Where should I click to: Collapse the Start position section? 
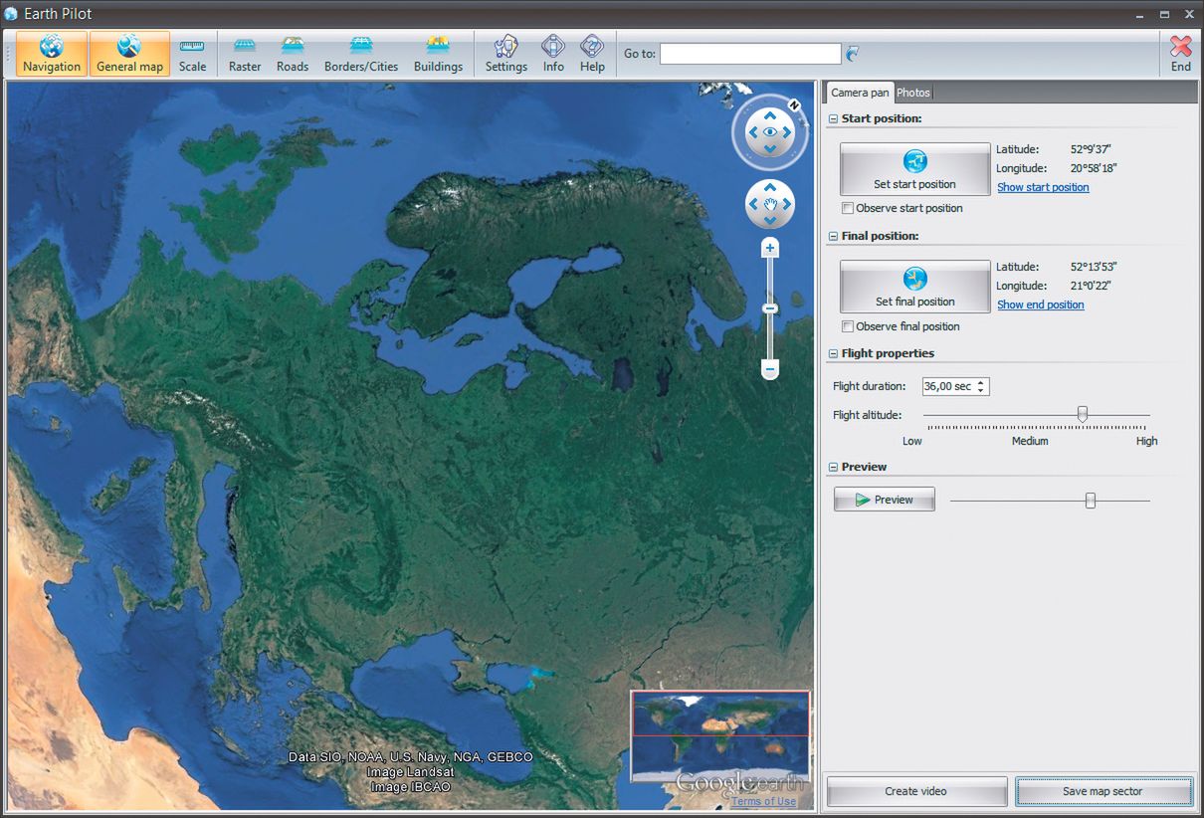point(833,119)
